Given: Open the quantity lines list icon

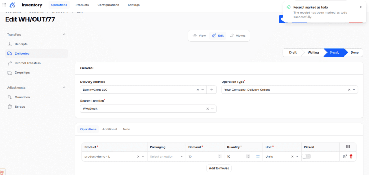Looking at the screenshot, I should (x=258, y=156).
